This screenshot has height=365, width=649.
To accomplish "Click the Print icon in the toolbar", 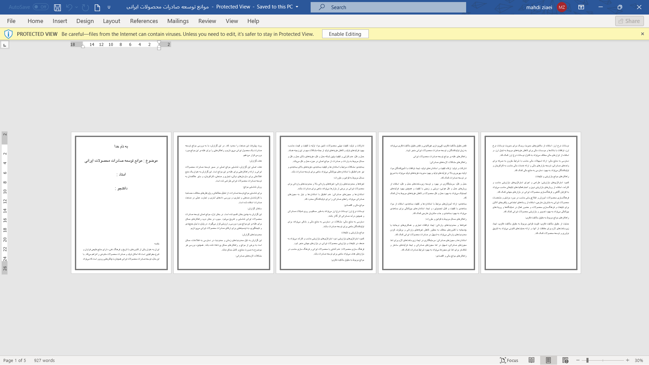I will coord(97,7).
